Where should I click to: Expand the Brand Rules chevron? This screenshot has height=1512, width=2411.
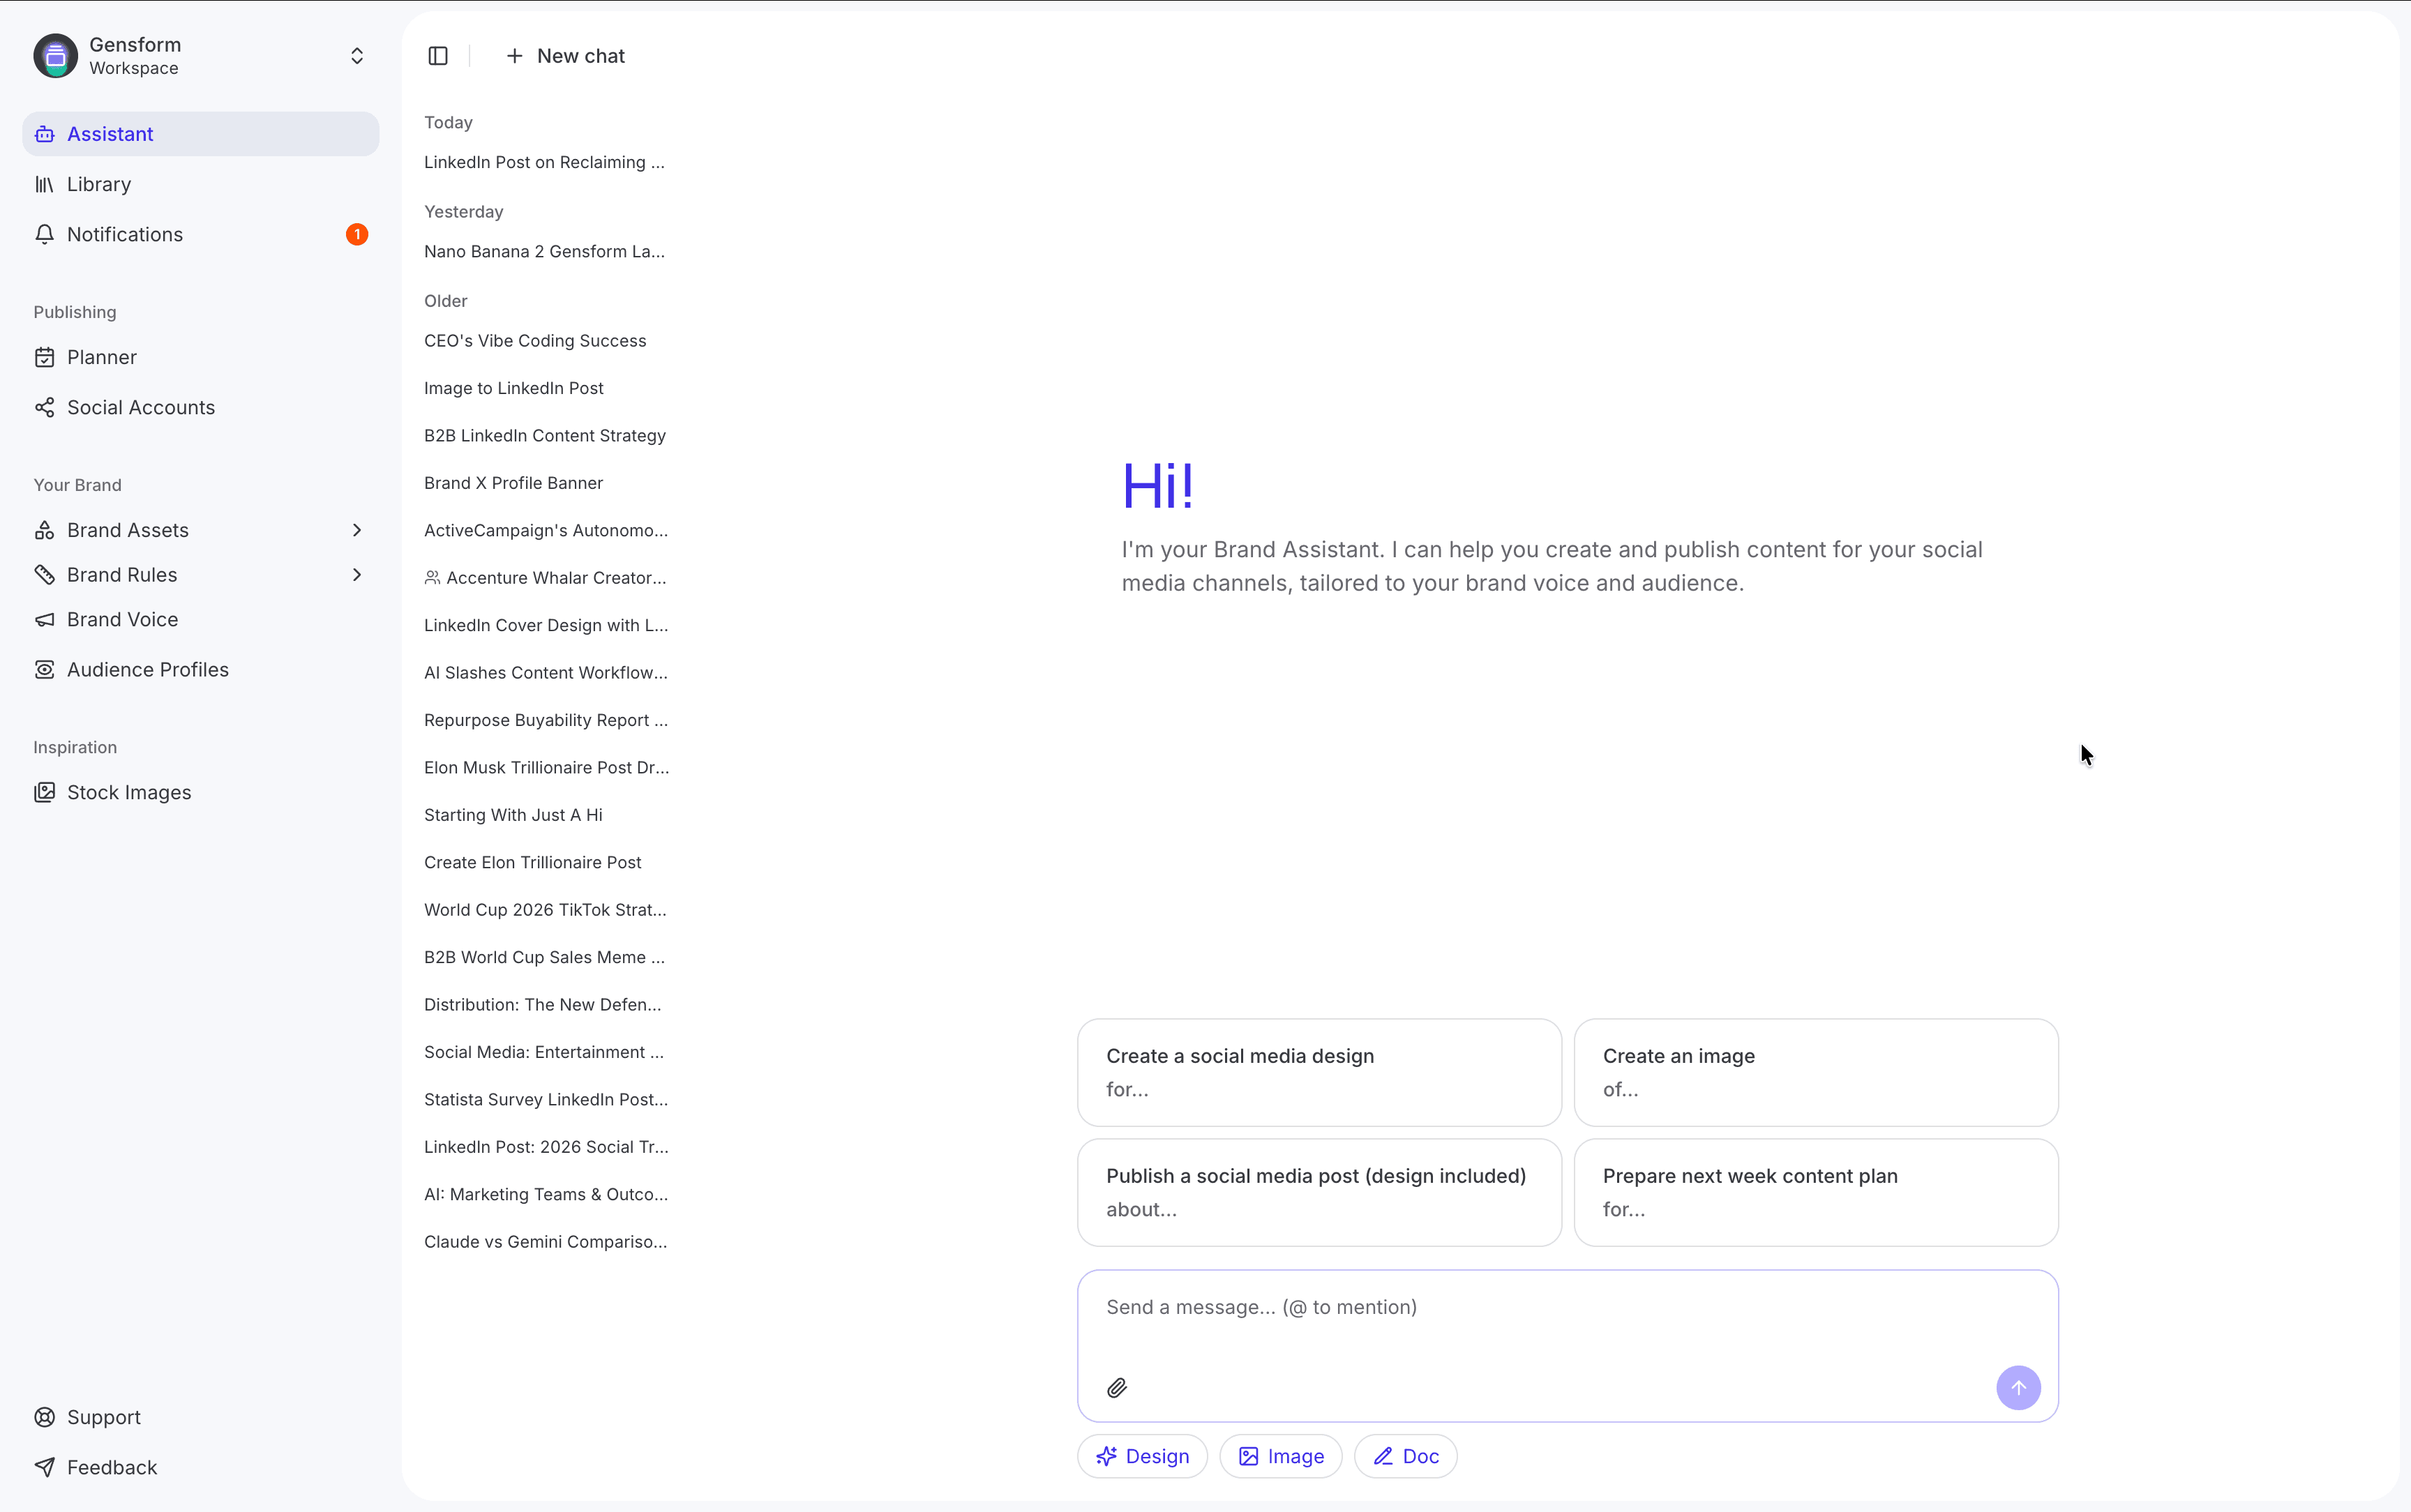point(357,575)
